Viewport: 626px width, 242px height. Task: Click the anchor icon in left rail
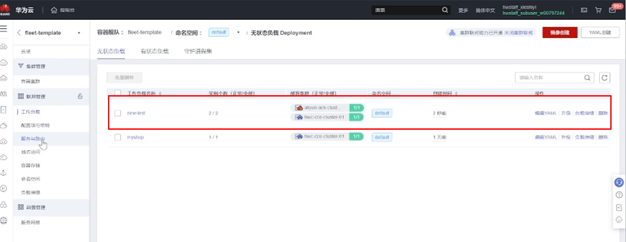(4, 173)
